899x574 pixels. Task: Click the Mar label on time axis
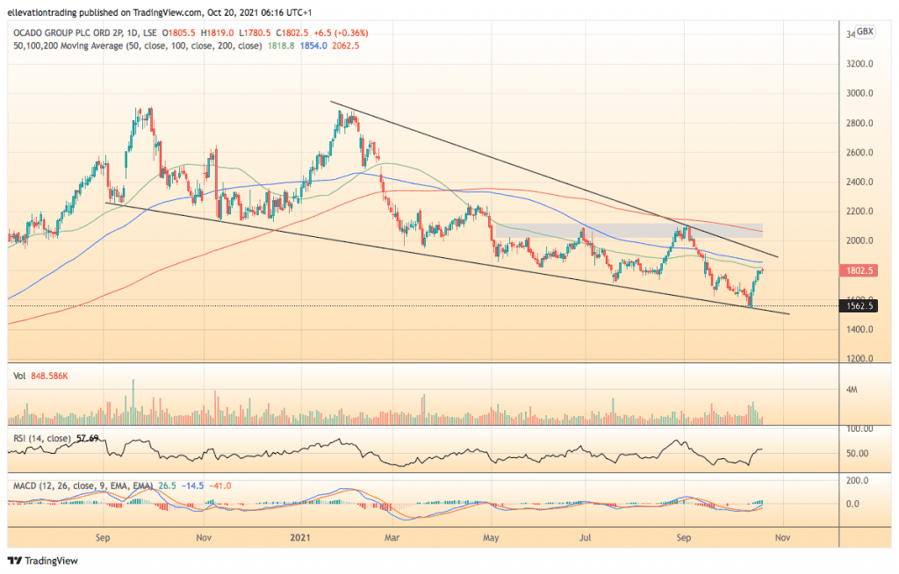click(x=392, y=538)
